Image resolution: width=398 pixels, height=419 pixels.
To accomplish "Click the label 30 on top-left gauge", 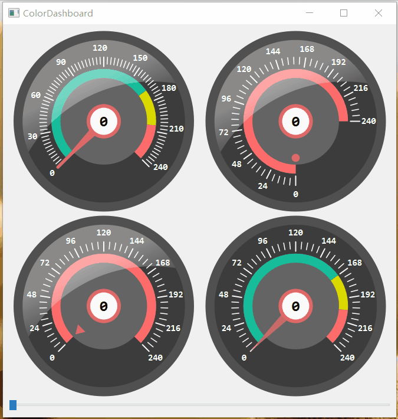I will click(x=32, y=136).
